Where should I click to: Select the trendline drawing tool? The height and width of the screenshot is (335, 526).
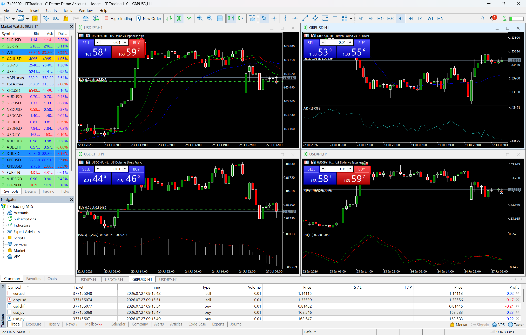pyautogui.click(x=305, y=18)
